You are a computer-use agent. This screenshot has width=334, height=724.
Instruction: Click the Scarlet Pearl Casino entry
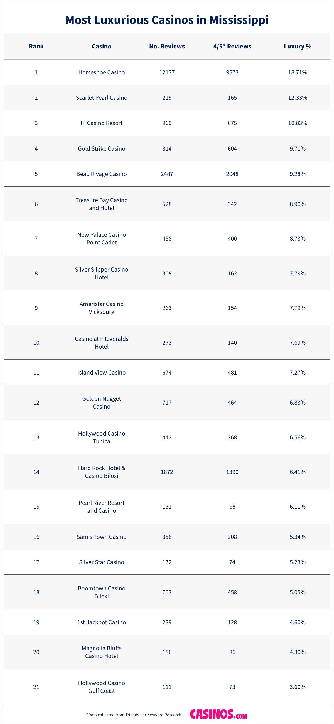click(101, 97)
